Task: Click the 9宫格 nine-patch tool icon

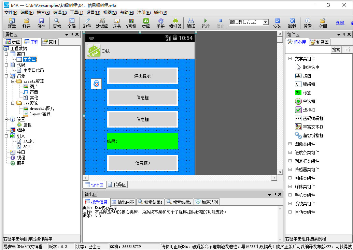Action: [x=131, y=23]
